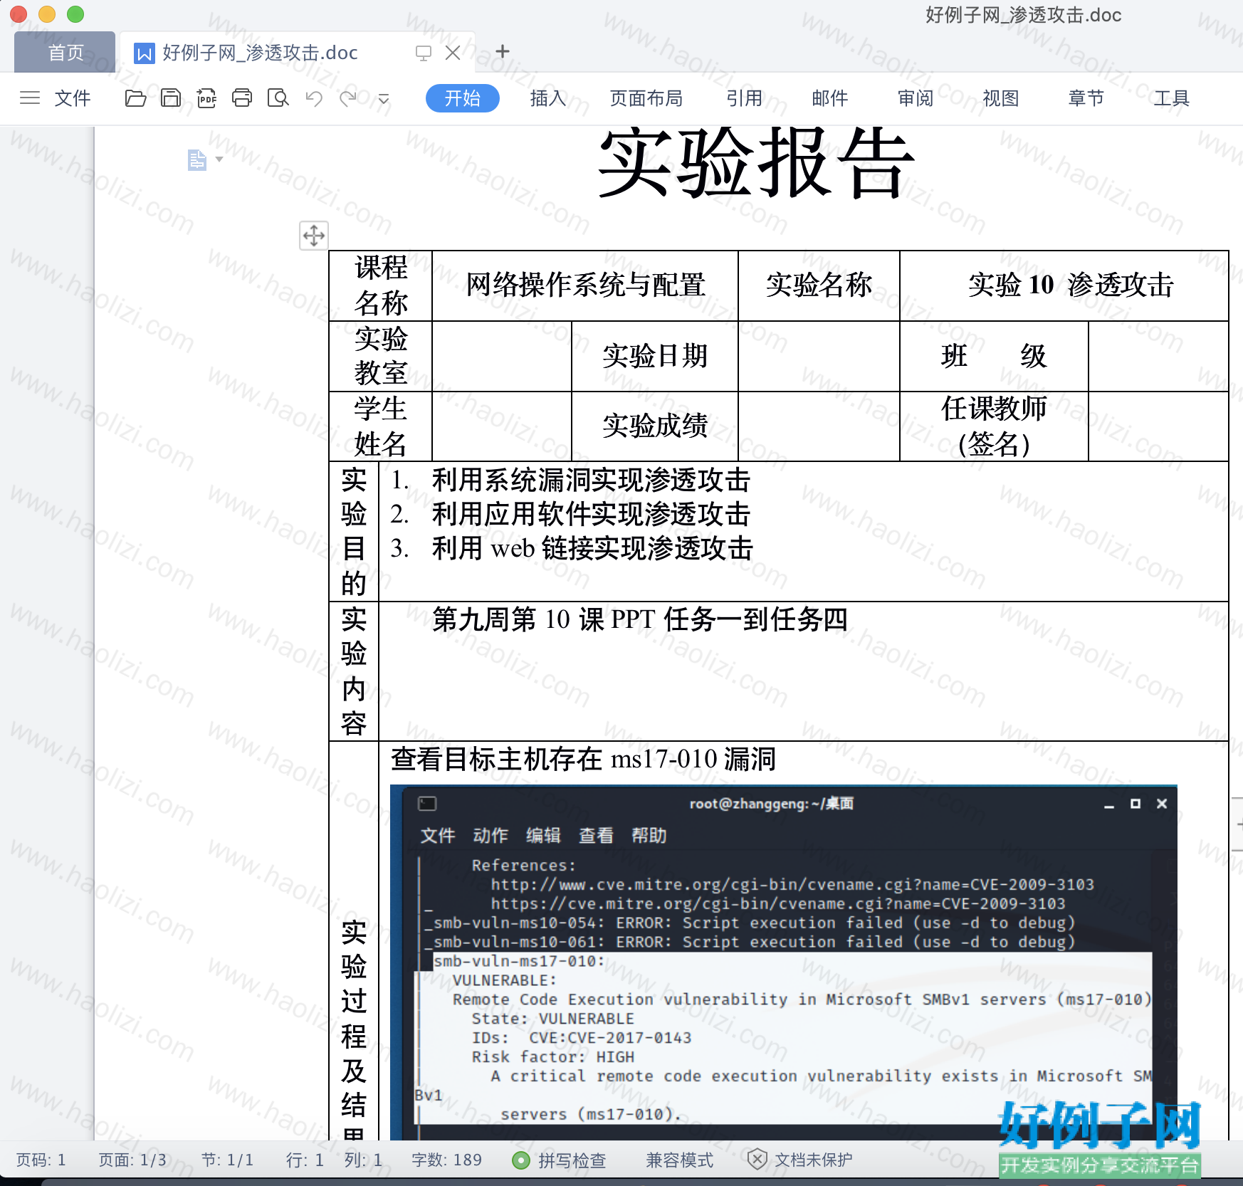Click the embedded terminal screenshot image
1243x1186 pixels.
pos(783,962)
